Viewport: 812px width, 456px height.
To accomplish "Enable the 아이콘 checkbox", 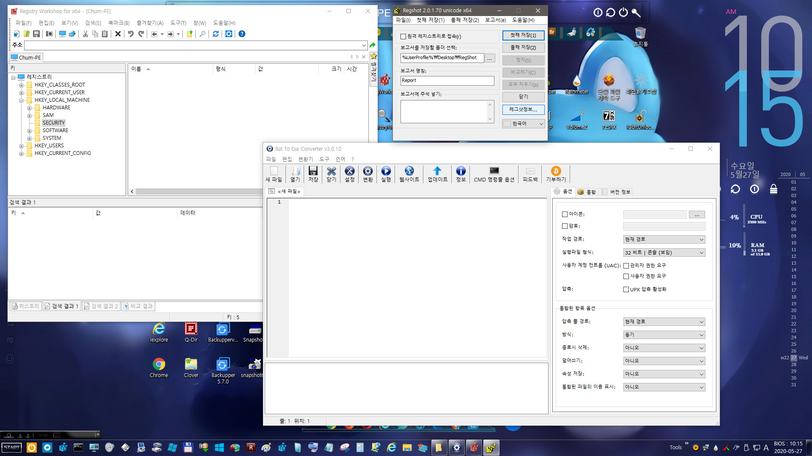I will pyautogui.click(x=565, y=214).
